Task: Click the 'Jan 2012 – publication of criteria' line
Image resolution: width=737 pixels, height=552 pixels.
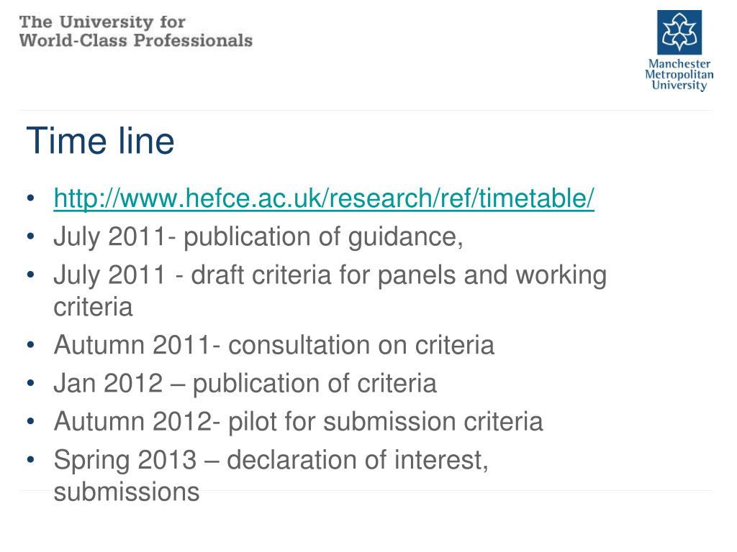Action: pos(245,383)
